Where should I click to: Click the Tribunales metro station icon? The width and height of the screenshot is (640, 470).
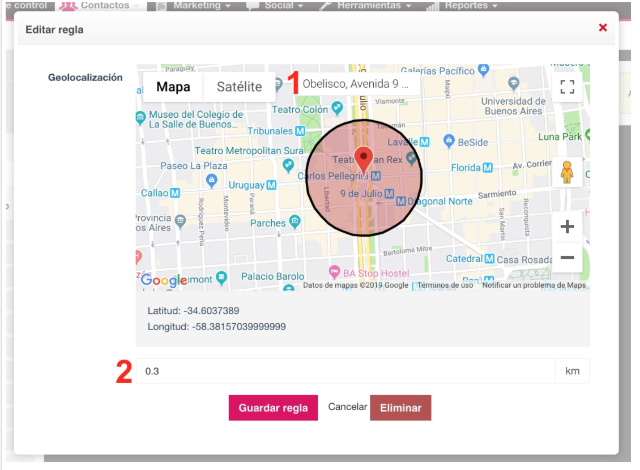(x=300, y=131)
